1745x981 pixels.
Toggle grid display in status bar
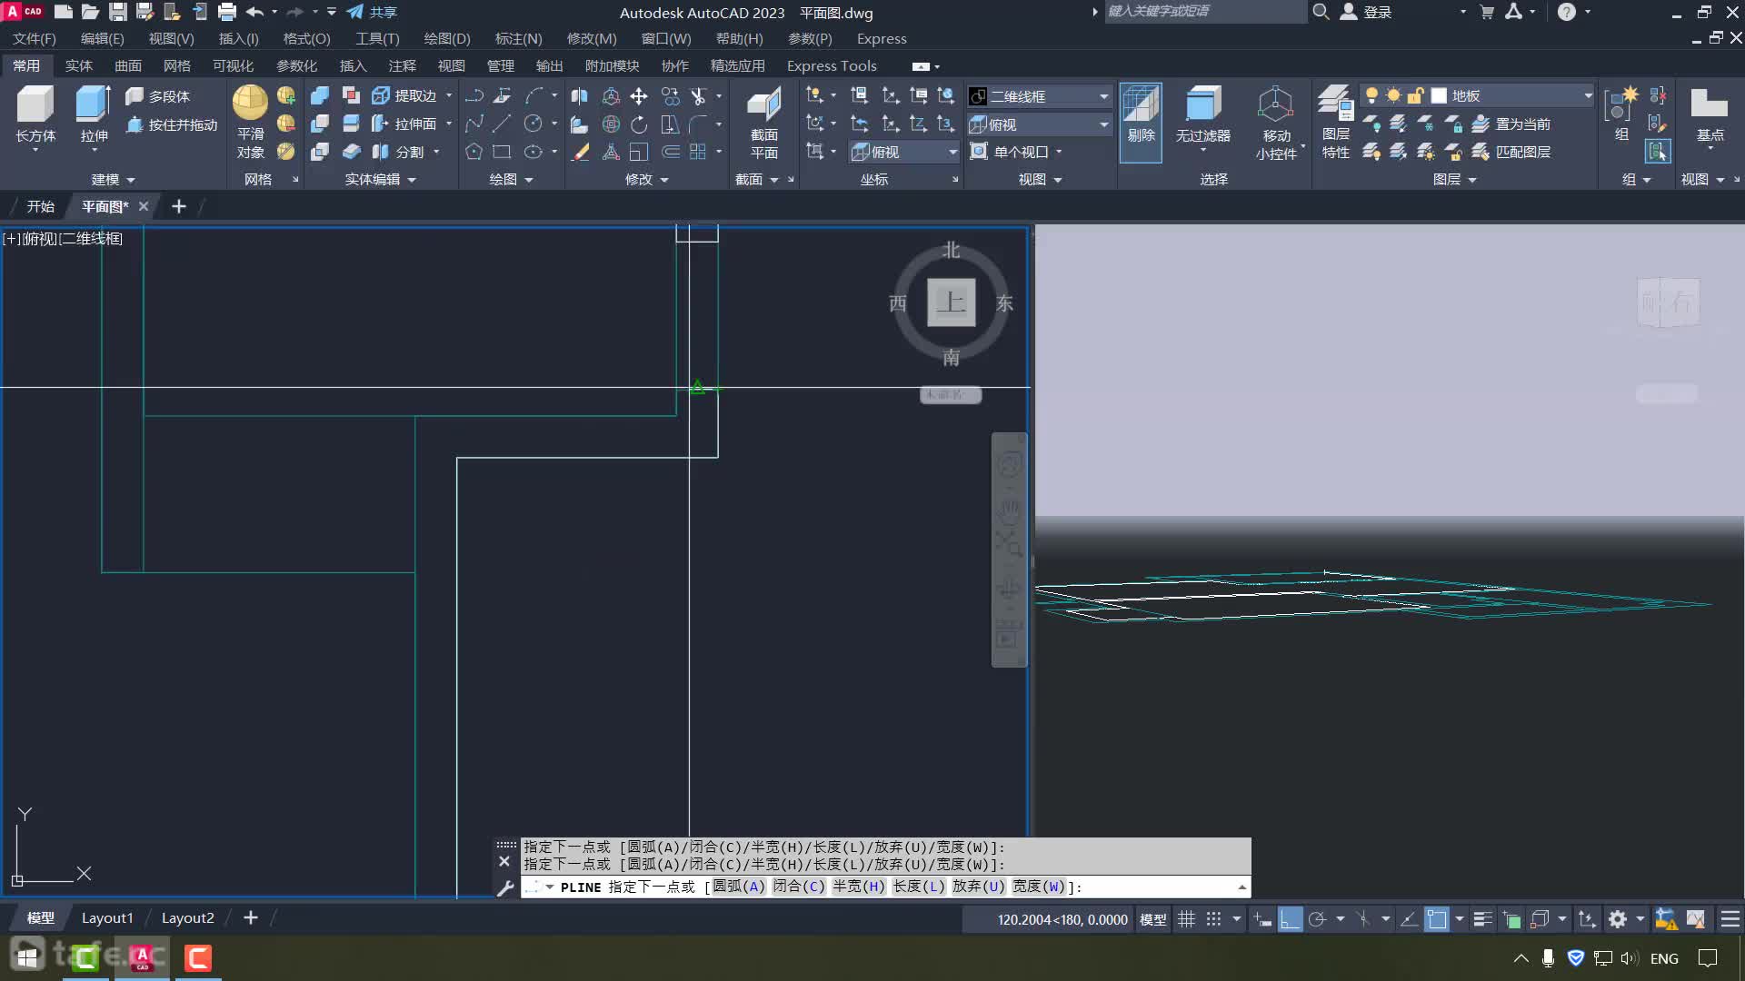tap(1186, 919)
